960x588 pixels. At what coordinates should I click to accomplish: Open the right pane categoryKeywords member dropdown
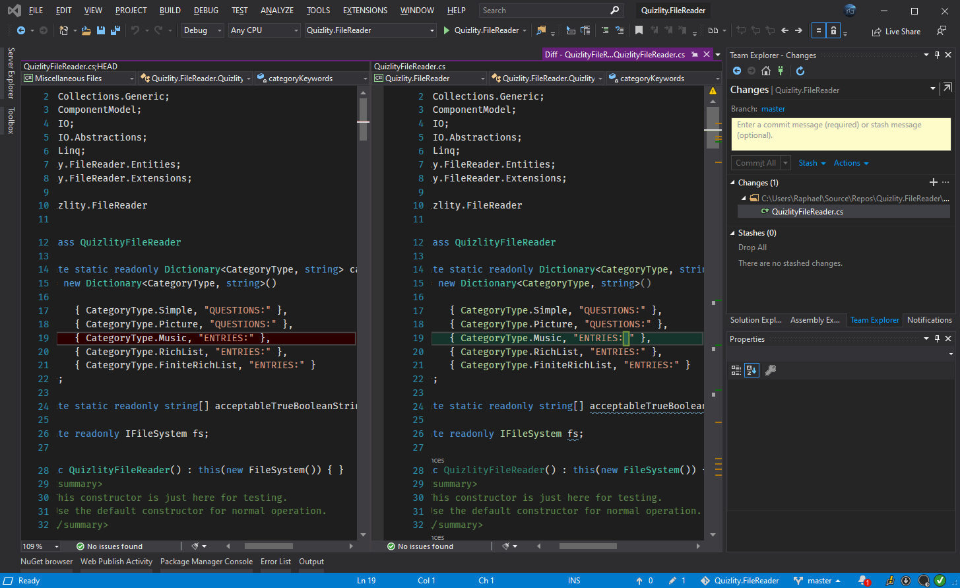(x=664, y=79)
